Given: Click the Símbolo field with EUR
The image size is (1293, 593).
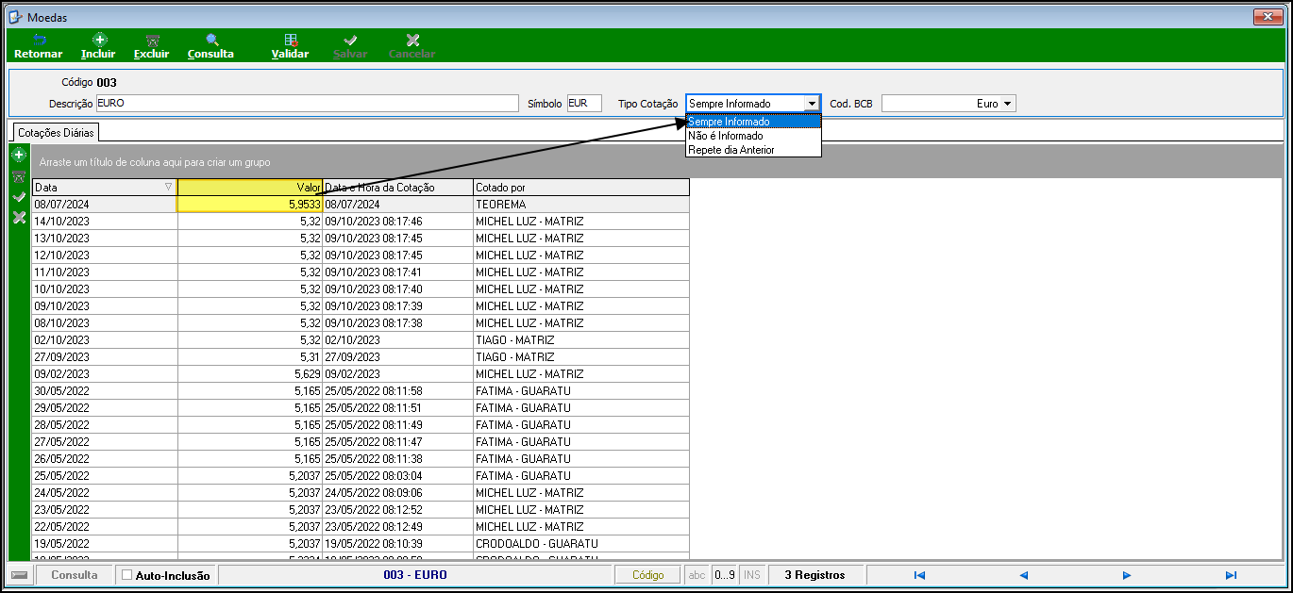Looking at the screenshot, I should [584, 103].
